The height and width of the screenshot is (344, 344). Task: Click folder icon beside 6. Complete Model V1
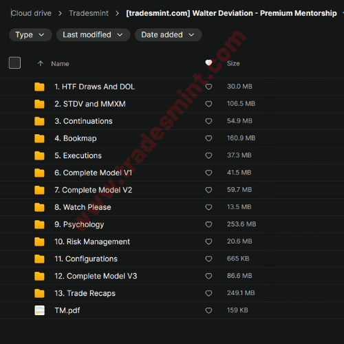(39, 173)
